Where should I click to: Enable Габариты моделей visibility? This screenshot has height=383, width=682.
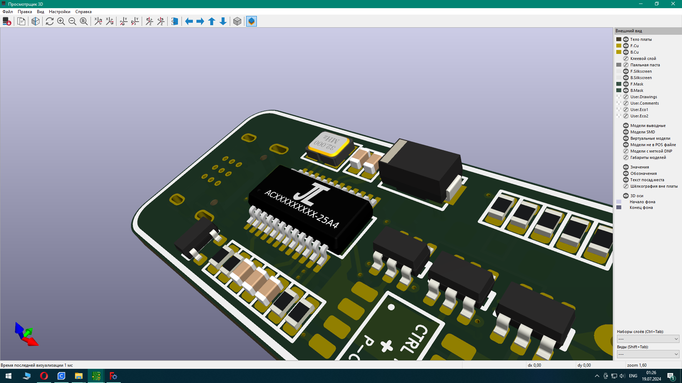(626, 157)
